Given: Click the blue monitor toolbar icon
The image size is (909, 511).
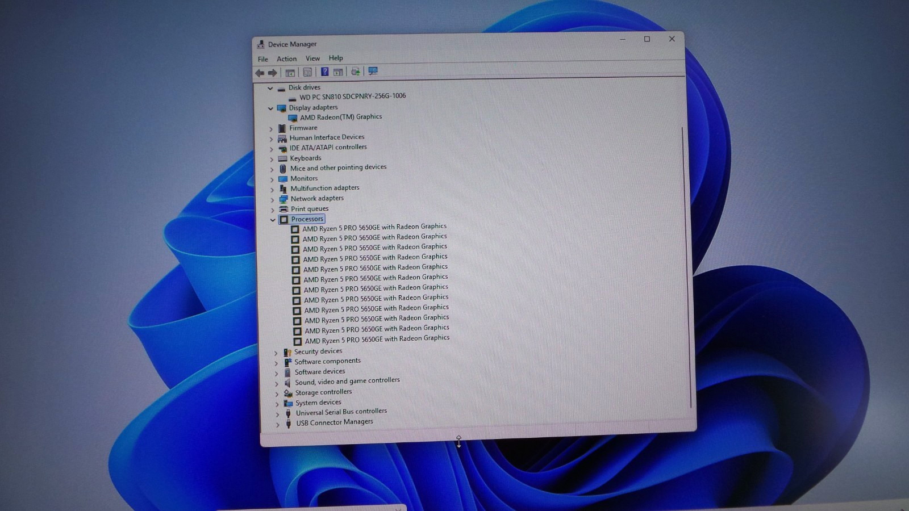Looking at the screenshot, I should click(373, 71).
